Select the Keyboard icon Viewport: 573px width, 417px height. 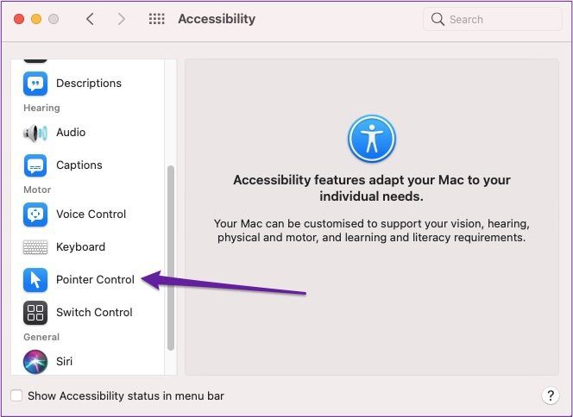(x=35, y=247)
